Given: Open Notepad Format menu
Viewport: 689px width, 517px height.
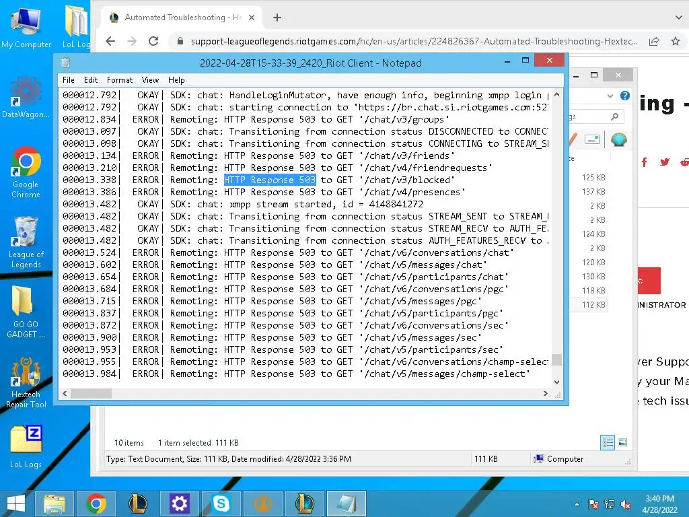Looking at the screenshot, I should (x=120, y=80).
